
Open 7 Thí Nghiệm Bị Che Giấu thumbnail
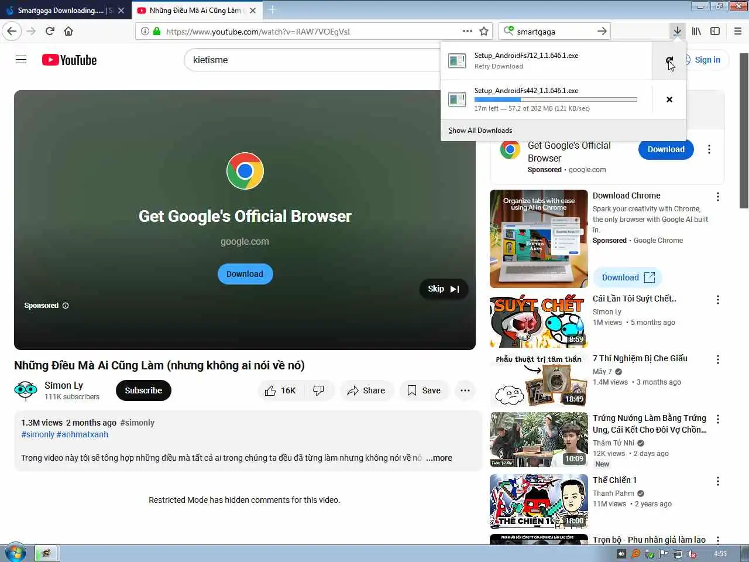click(538, 381)
